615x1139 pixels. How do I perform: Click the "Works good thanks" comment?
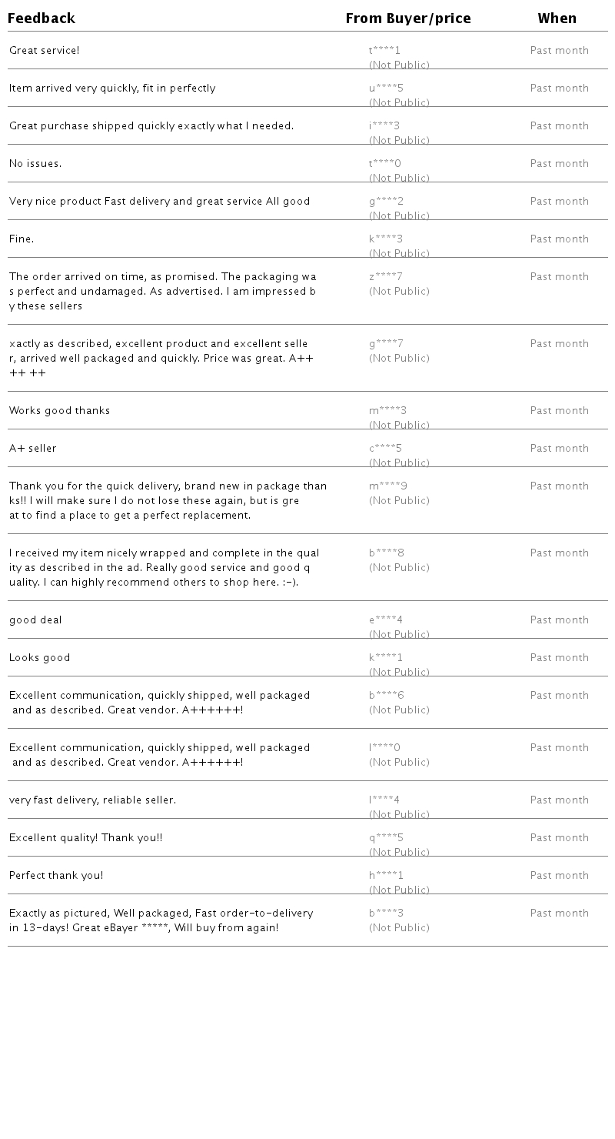tap(60, 411)
